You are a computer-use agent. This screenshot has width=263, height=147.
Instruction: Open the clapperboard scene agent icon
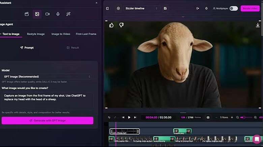pos(27,14)
